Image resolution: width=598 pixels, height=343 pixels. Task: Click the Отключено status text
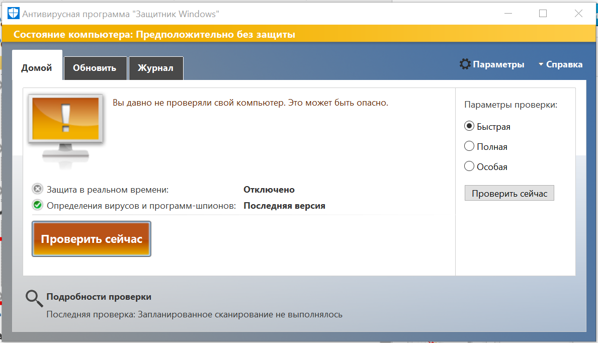pos(269,190)
